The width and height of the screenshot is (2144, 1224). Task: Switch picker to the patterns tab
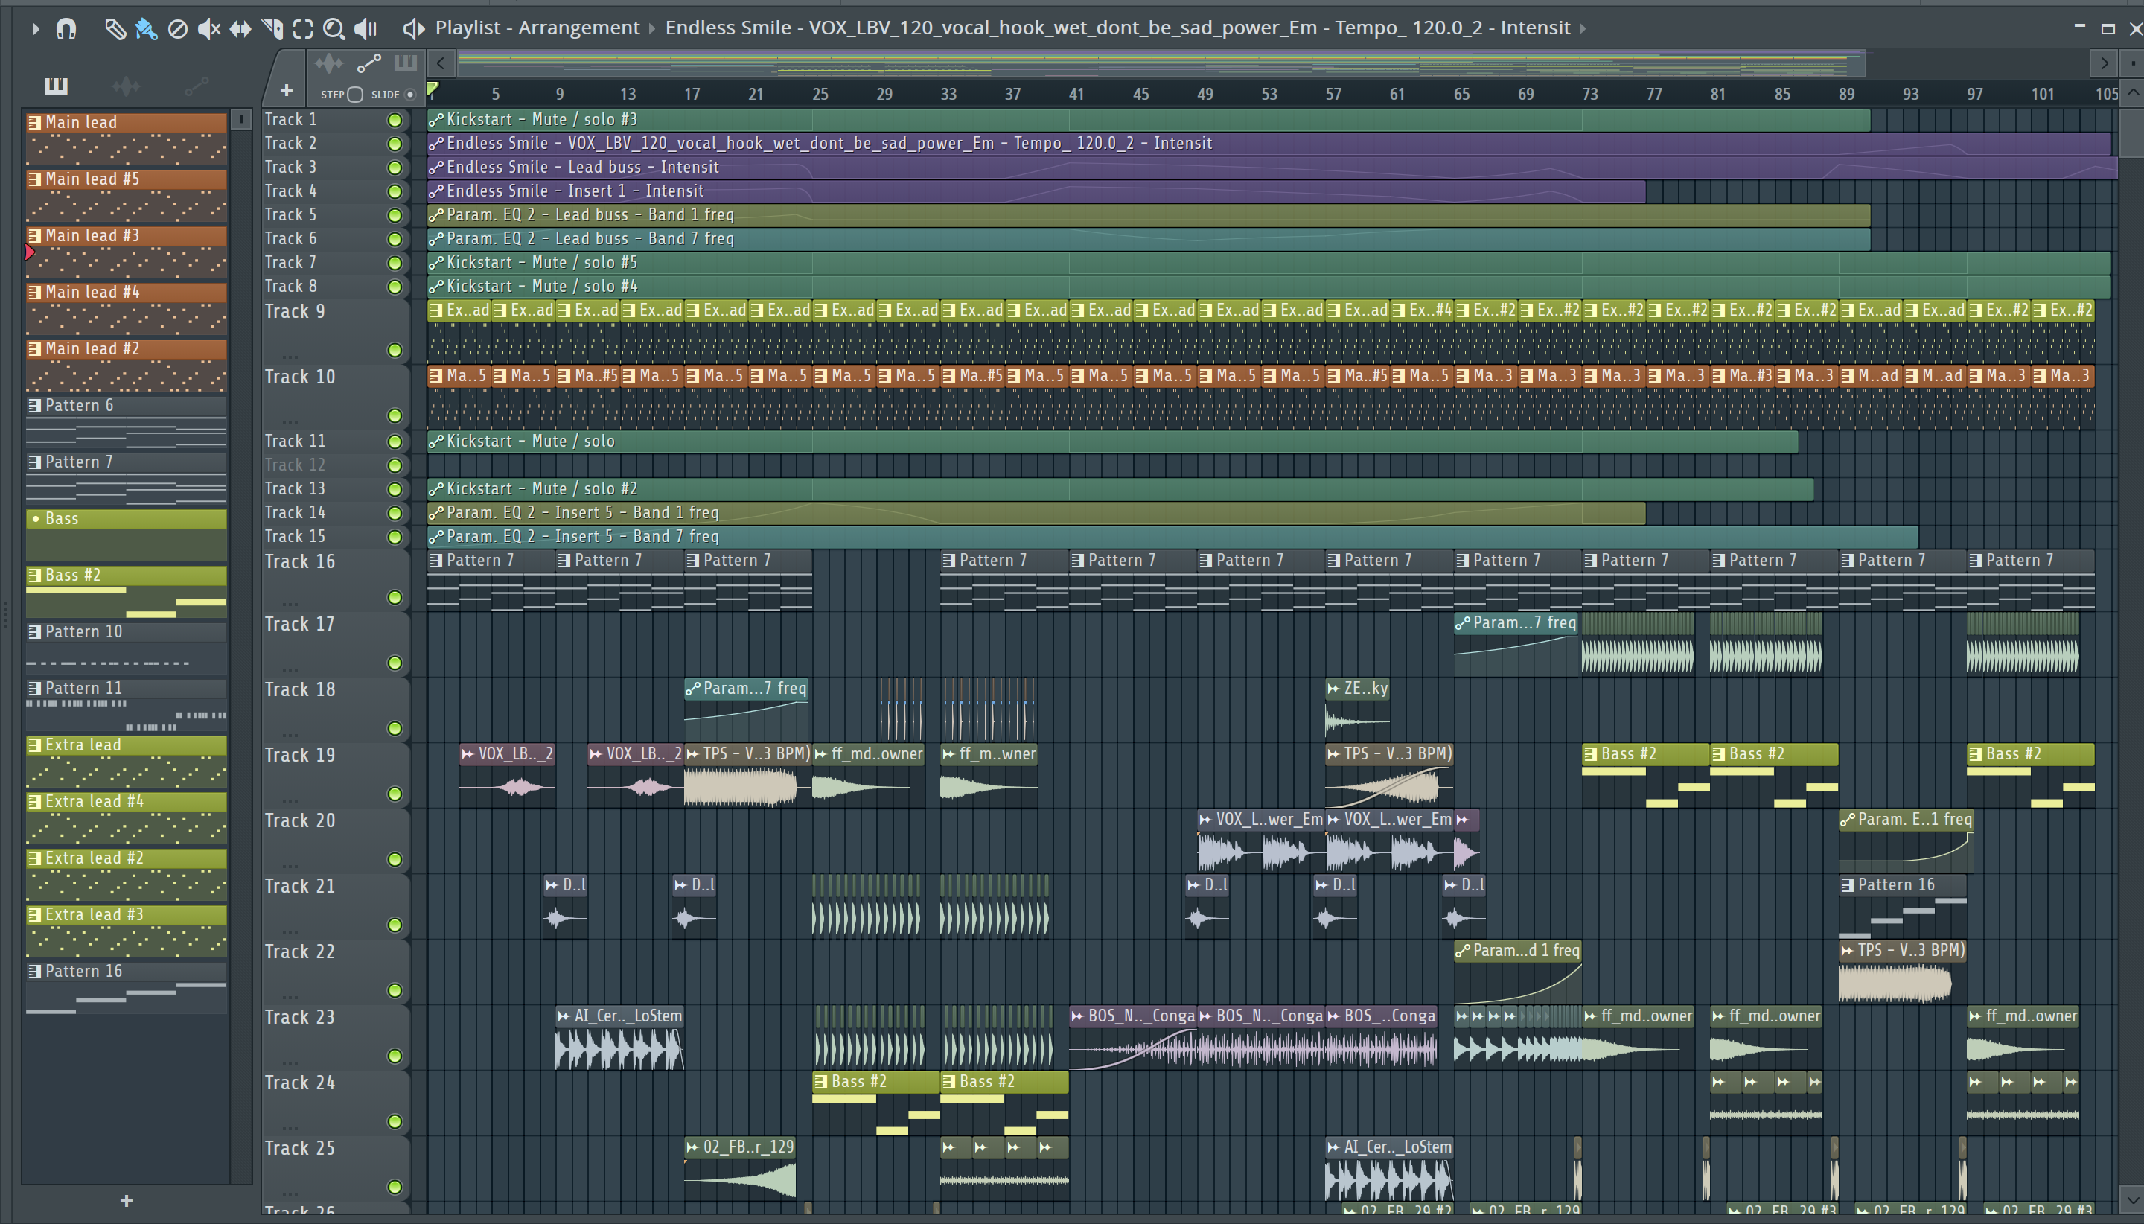pyautogui.click(x=57, y=85)
